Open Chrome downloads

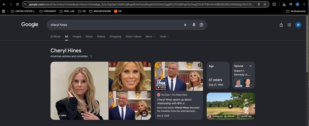(284, 4)
